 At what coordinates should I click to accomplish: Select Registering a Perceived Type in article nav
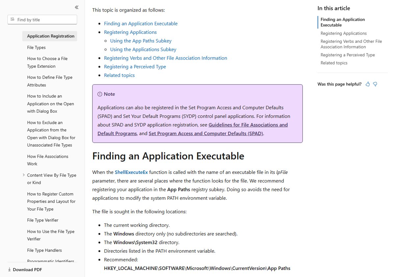click(x=348, y=55)
